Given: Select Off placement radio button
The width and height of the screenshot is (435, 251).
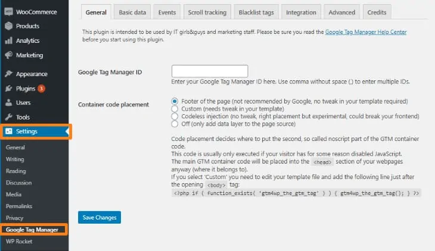Looking at the screenshot, I should 175,124.
